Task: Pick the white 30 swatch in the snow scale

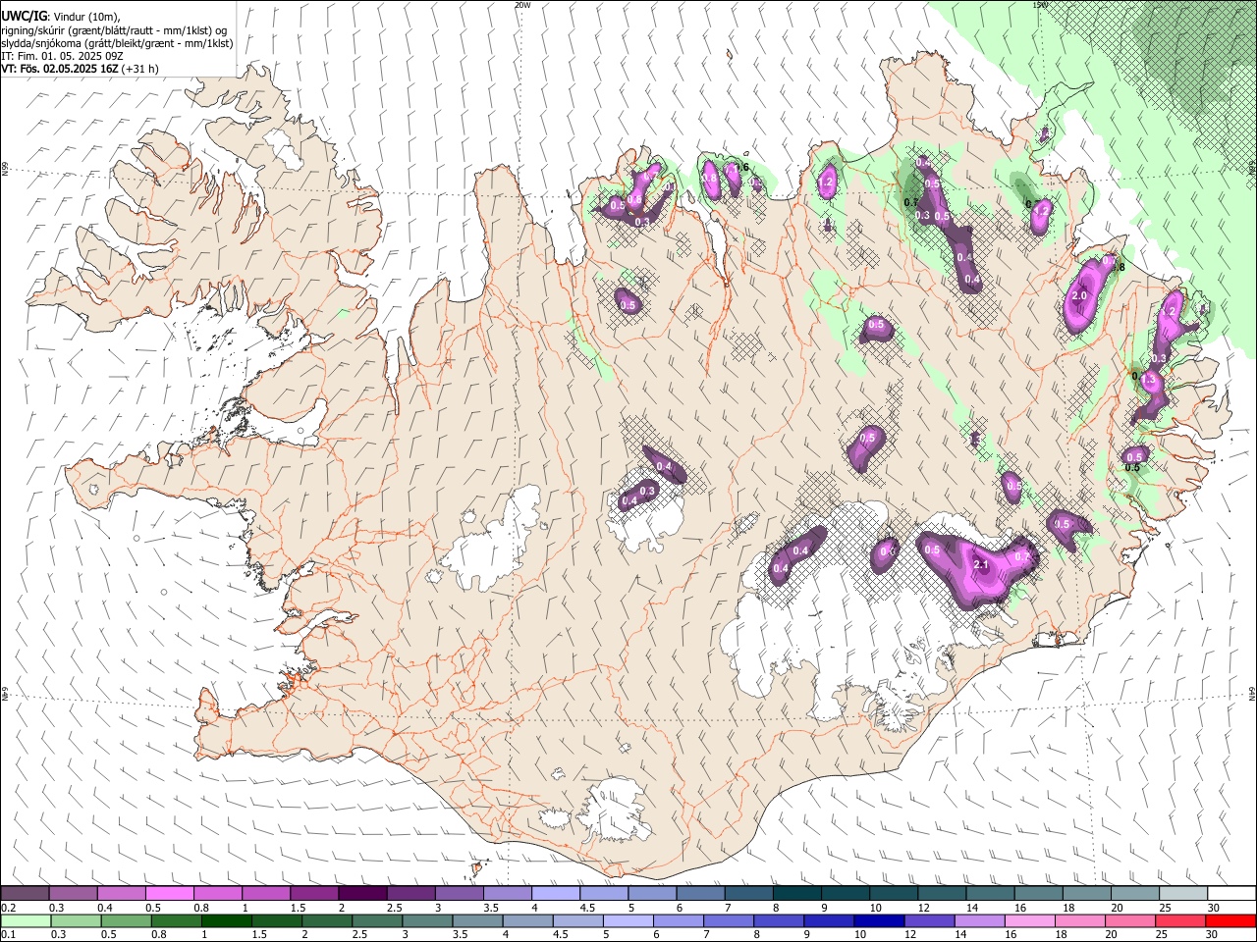Action: [x=1231, y=894]
